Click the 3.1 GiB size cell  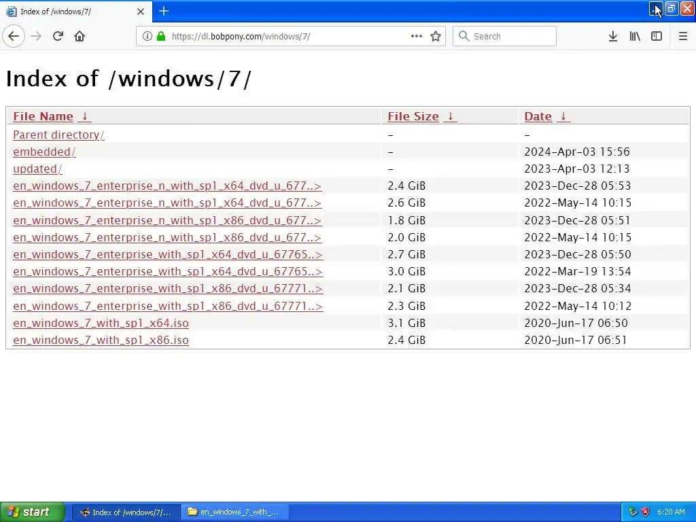(406, 323)
